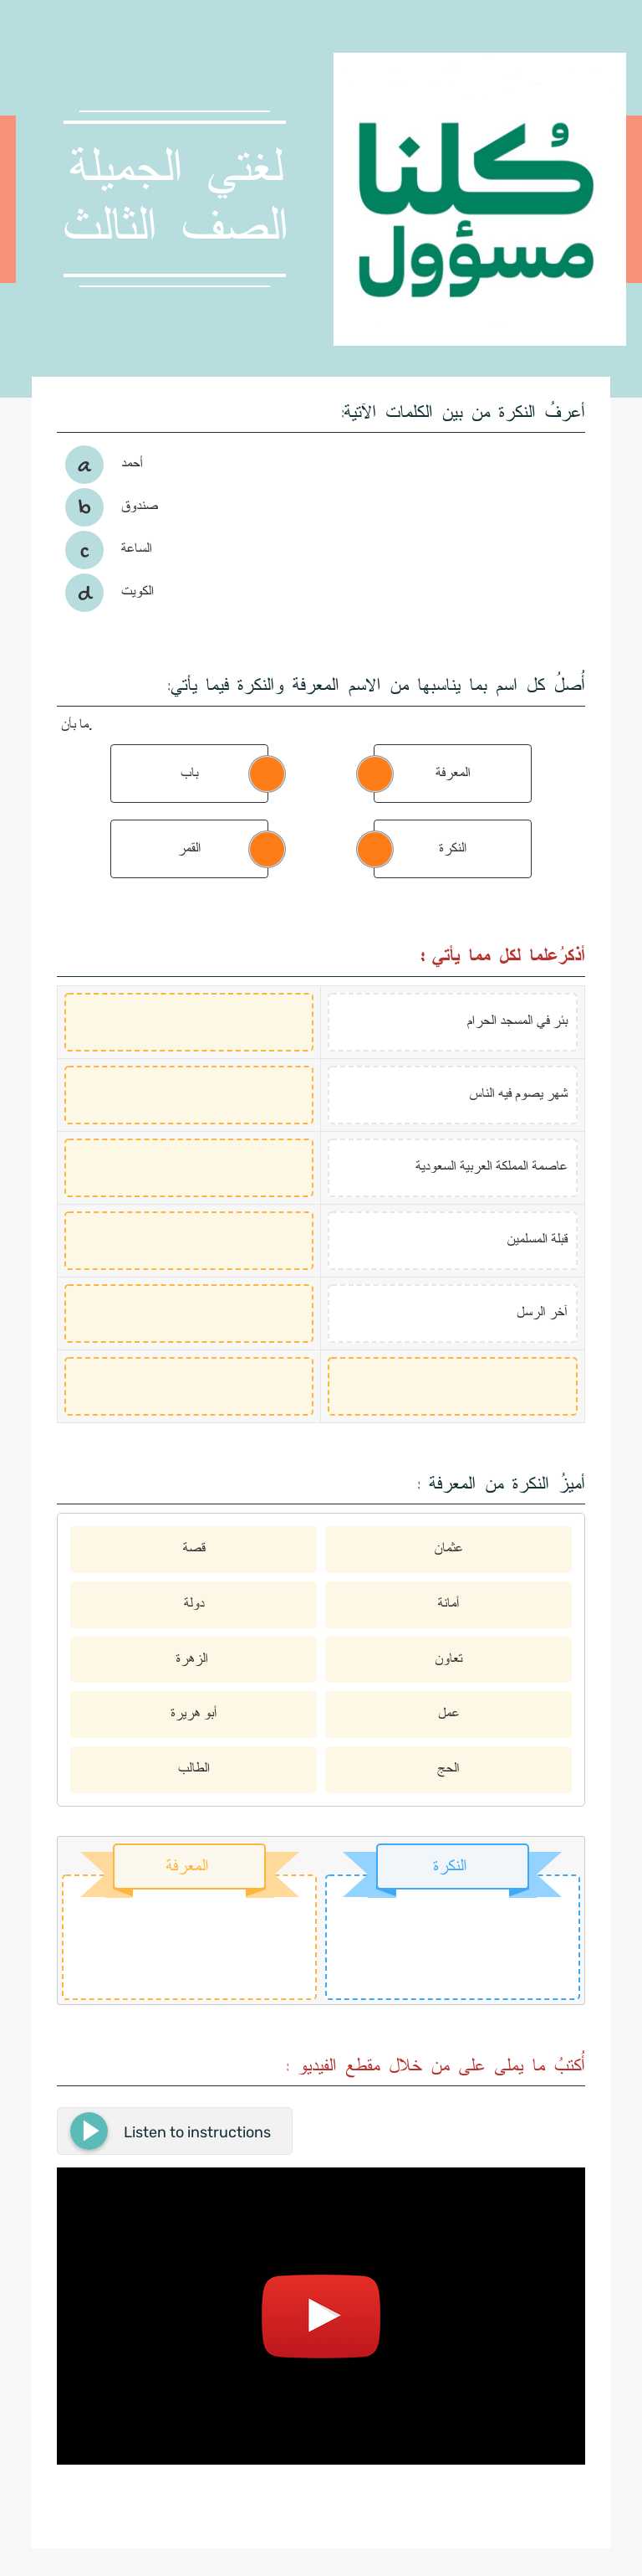The height and width of the screenshot is (2576, 642).
Task: Click the orange circle beside القمر
Action: coord(267,847)
